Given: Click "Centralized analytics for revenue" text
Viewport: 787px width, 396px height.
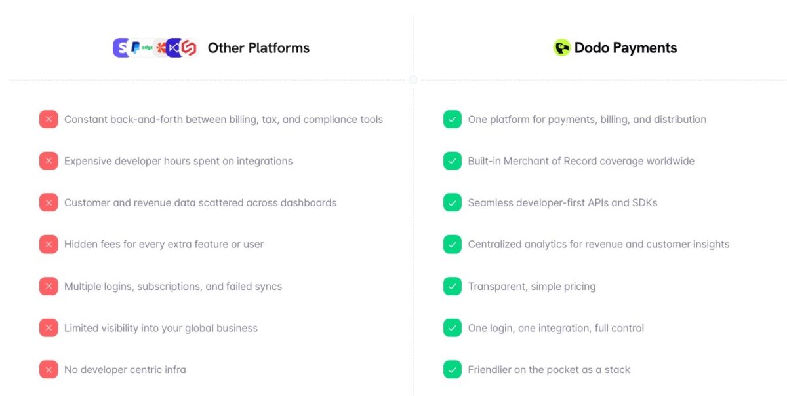Looking at the screenshot, I should pyautogui.click(x=598, y=245).
